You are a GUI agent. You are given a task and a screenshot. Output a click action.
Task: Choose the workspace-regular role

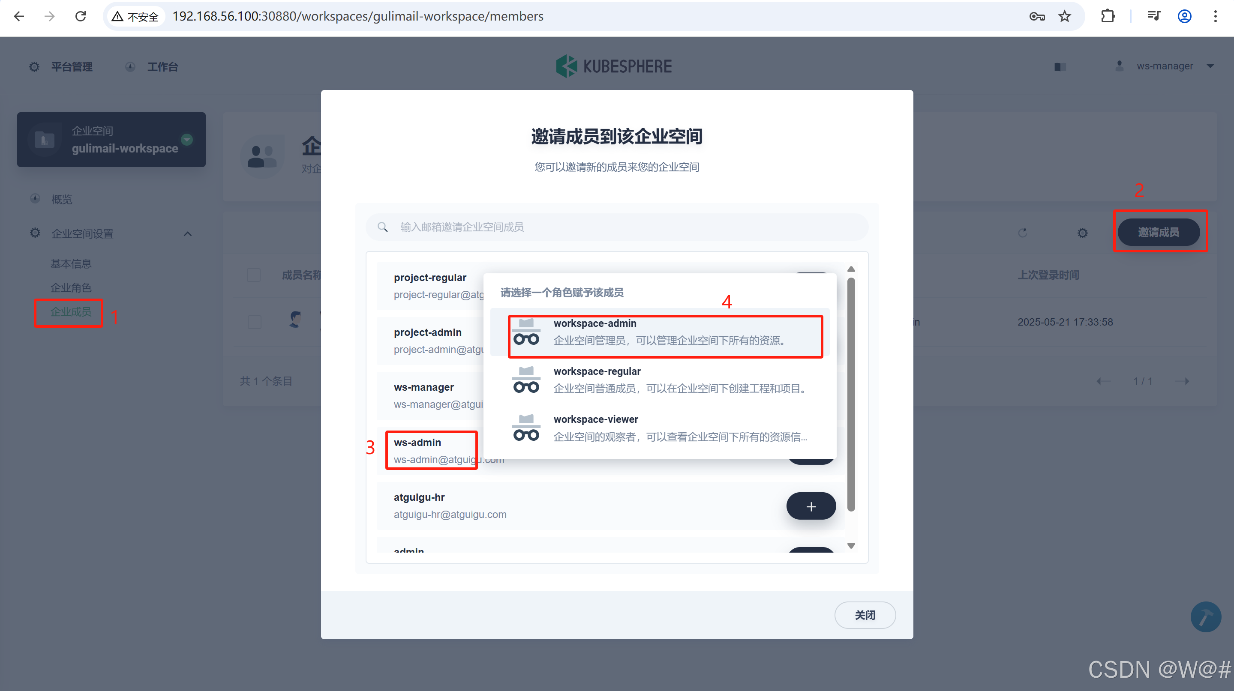coord(660,380)
